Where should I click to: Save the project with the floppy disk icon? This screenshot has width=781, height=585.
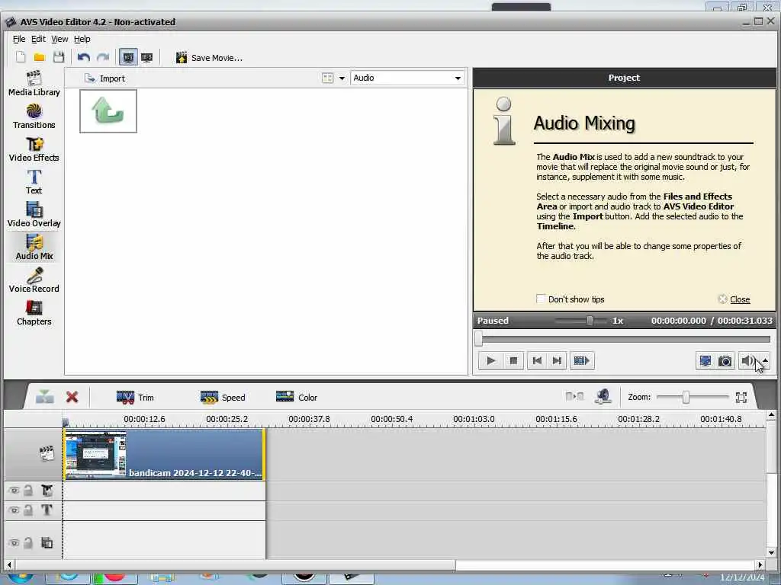pyautogui.click(x=58, y=57)
